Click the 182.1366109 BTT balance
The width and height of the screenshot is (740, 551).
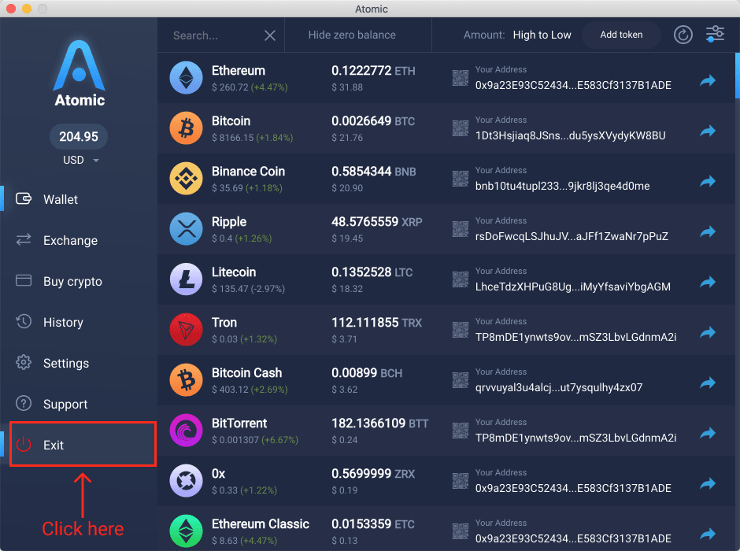click(x=380, y=423)
